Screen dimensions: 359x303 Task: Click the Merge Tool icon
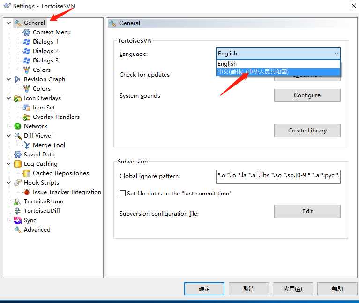click(27, 145)
